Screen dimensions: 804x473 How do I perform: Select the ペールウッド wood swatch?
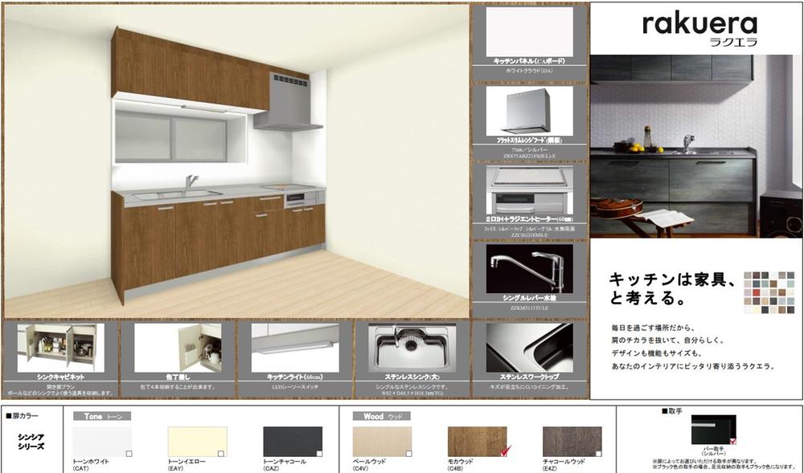(382, 442)
